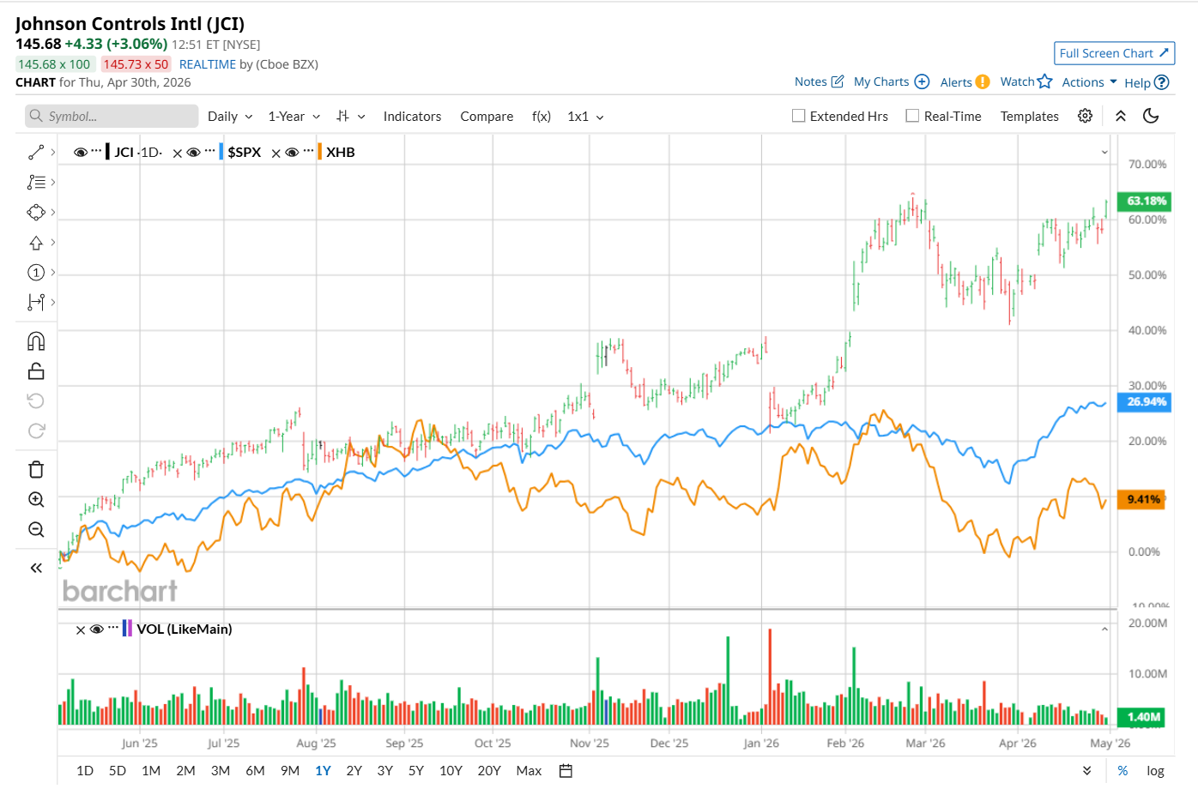Enable the magnet snap tool
Screen dimensions: 1198x801
click(36, 341)
